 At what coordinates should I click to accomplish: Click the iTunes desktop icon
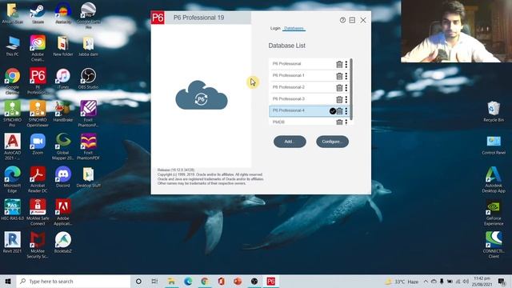(x=63, y=78)
